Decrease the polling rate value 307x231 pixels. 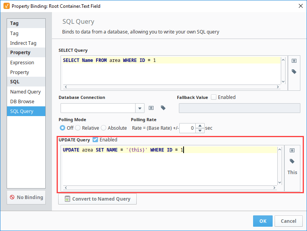[x=200, y=130]
